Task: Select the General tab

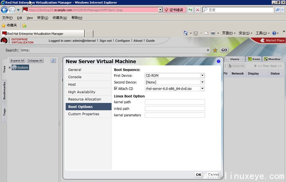Action: pos(88,70)
